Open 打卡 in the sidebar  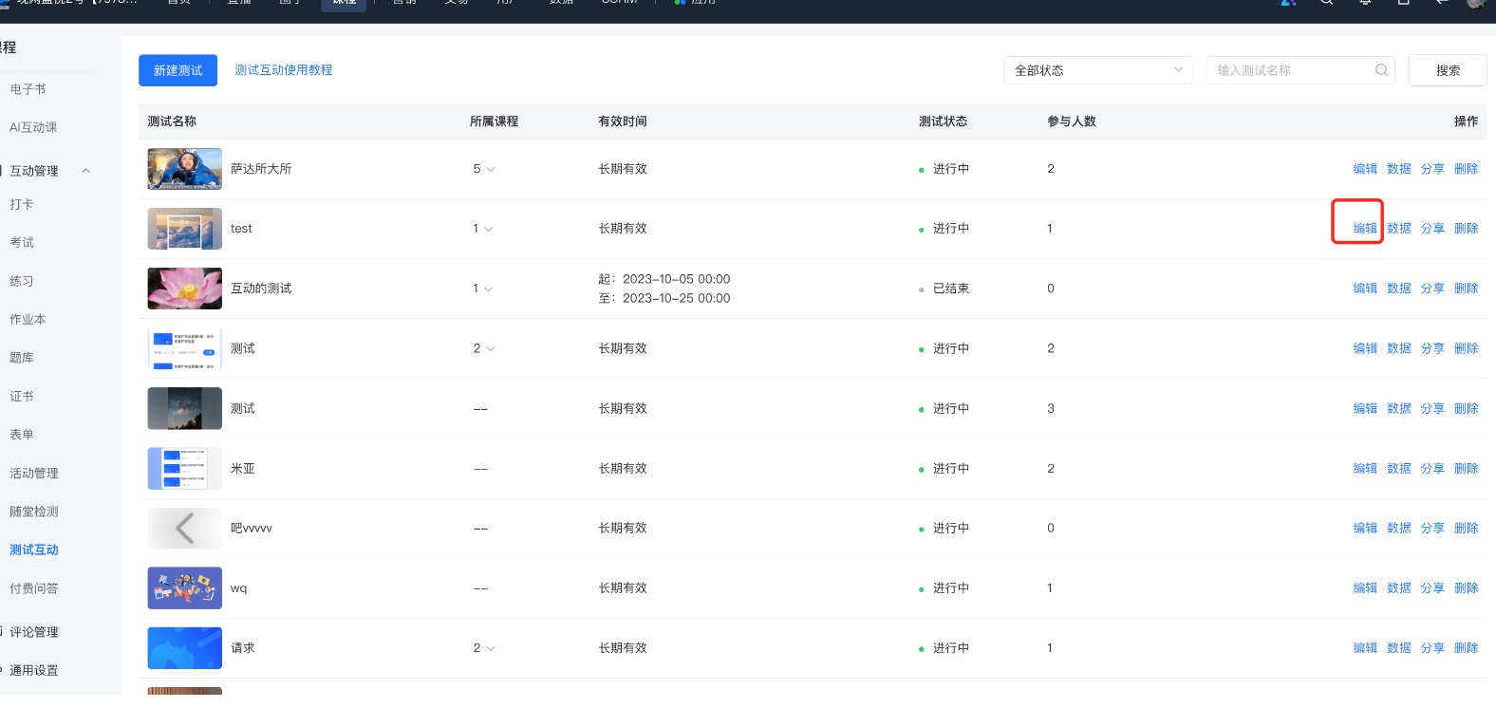22,204
